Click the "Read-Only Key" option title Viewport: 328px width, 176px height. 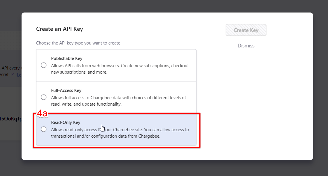point(66,122)
